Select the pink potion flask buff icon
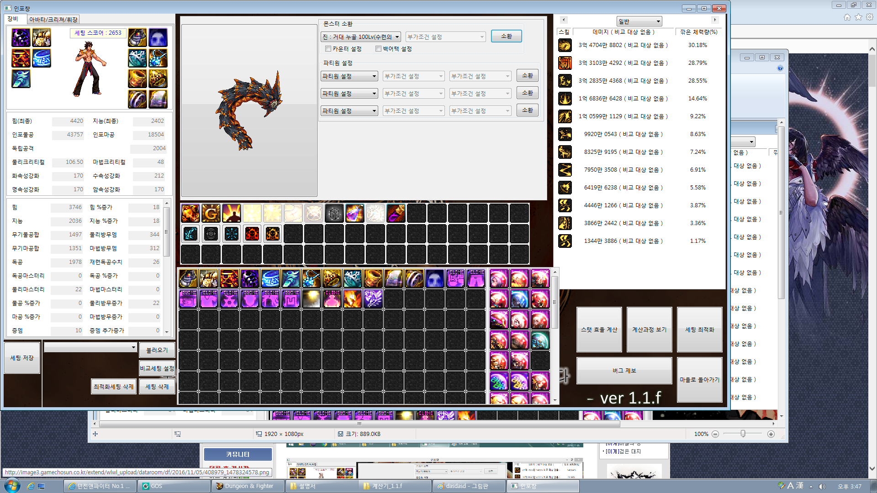This screenshot has height=493, width=877. point(355,213)
